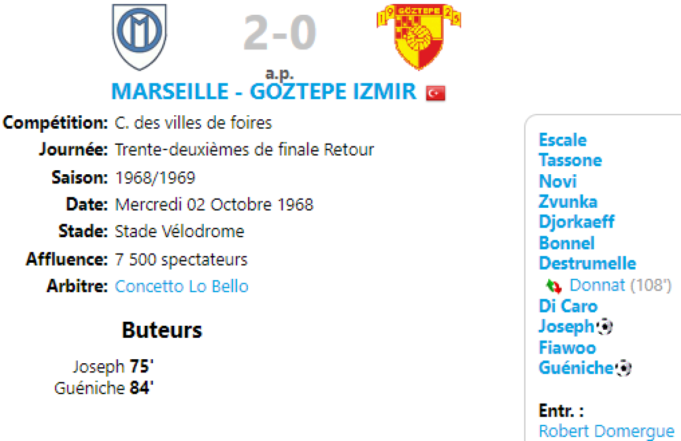
Task: Select Tassone in the lineup
Action: pos(570,161)
